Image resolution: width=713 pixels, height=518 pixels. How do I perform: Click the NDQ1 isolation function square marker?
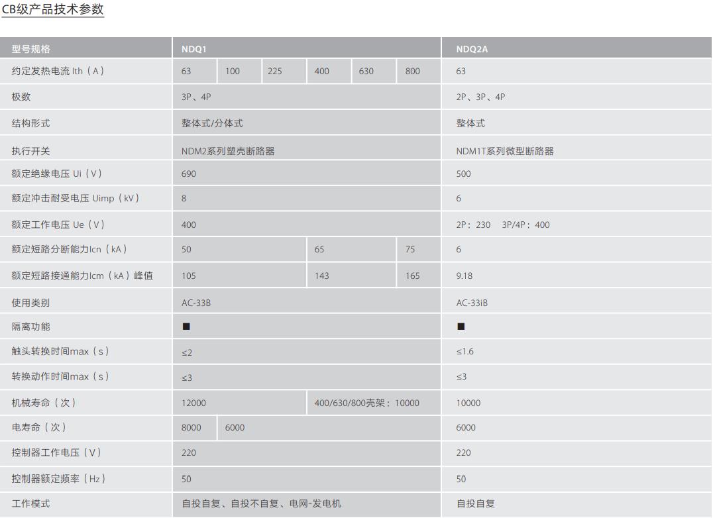186,327
